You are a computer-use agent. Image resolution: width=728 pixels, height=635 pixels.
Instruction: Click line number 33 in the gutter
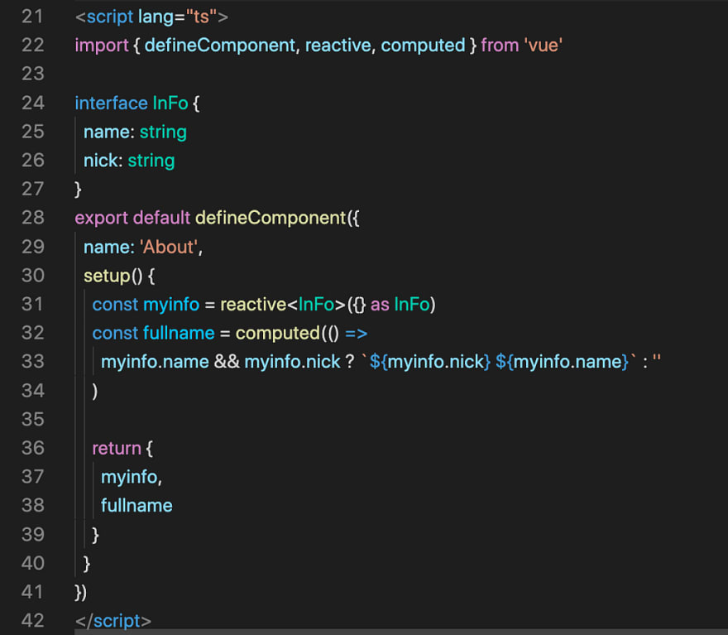pos(32,362)
